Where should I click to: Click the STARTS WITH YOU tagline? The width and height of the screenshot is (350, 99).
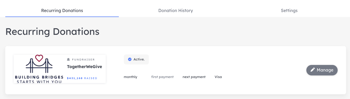pos(39,81)
